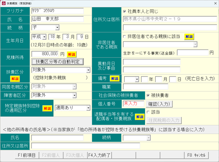Open the 非居住者である親族 type dropdown

coord(195,44)
